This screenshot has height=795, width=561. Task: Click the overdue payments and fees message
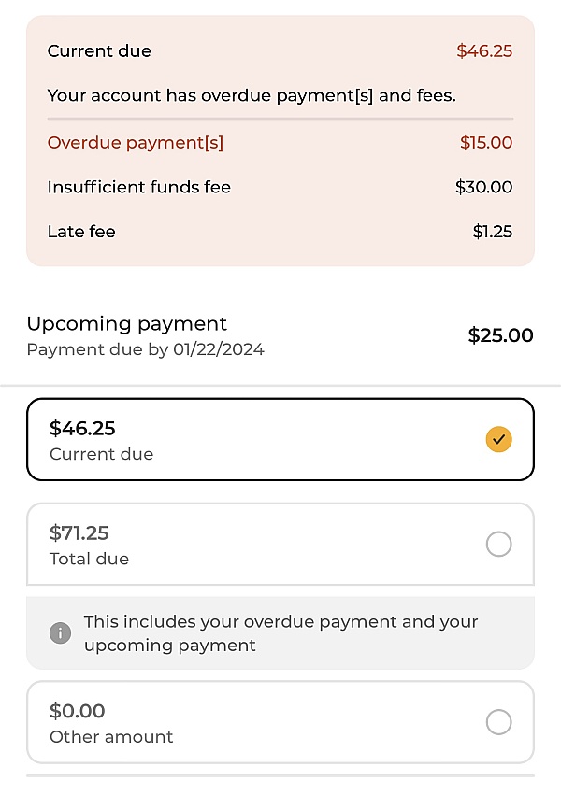[252, 95]
